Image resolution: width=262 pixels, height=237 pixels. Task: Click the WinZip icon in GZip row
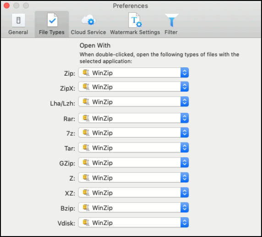[x=86, y=163]
